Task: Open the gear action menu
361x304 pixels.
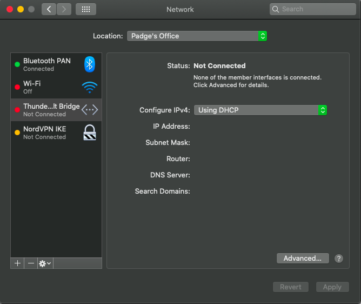Action: tap(45, 263)
